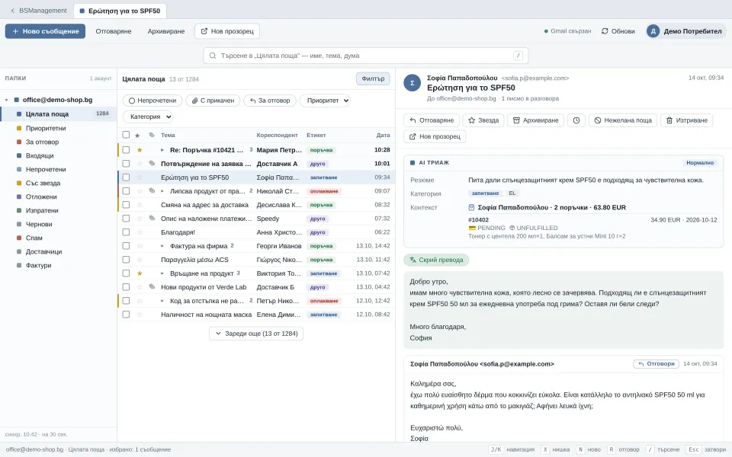Star the Смяна на адрес message
Screen dimensions: 732x457
pos(140,205)
